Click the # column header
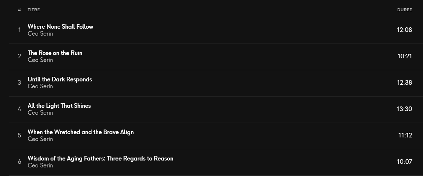Screen dimensions: 423x176 tap(19, 10)
